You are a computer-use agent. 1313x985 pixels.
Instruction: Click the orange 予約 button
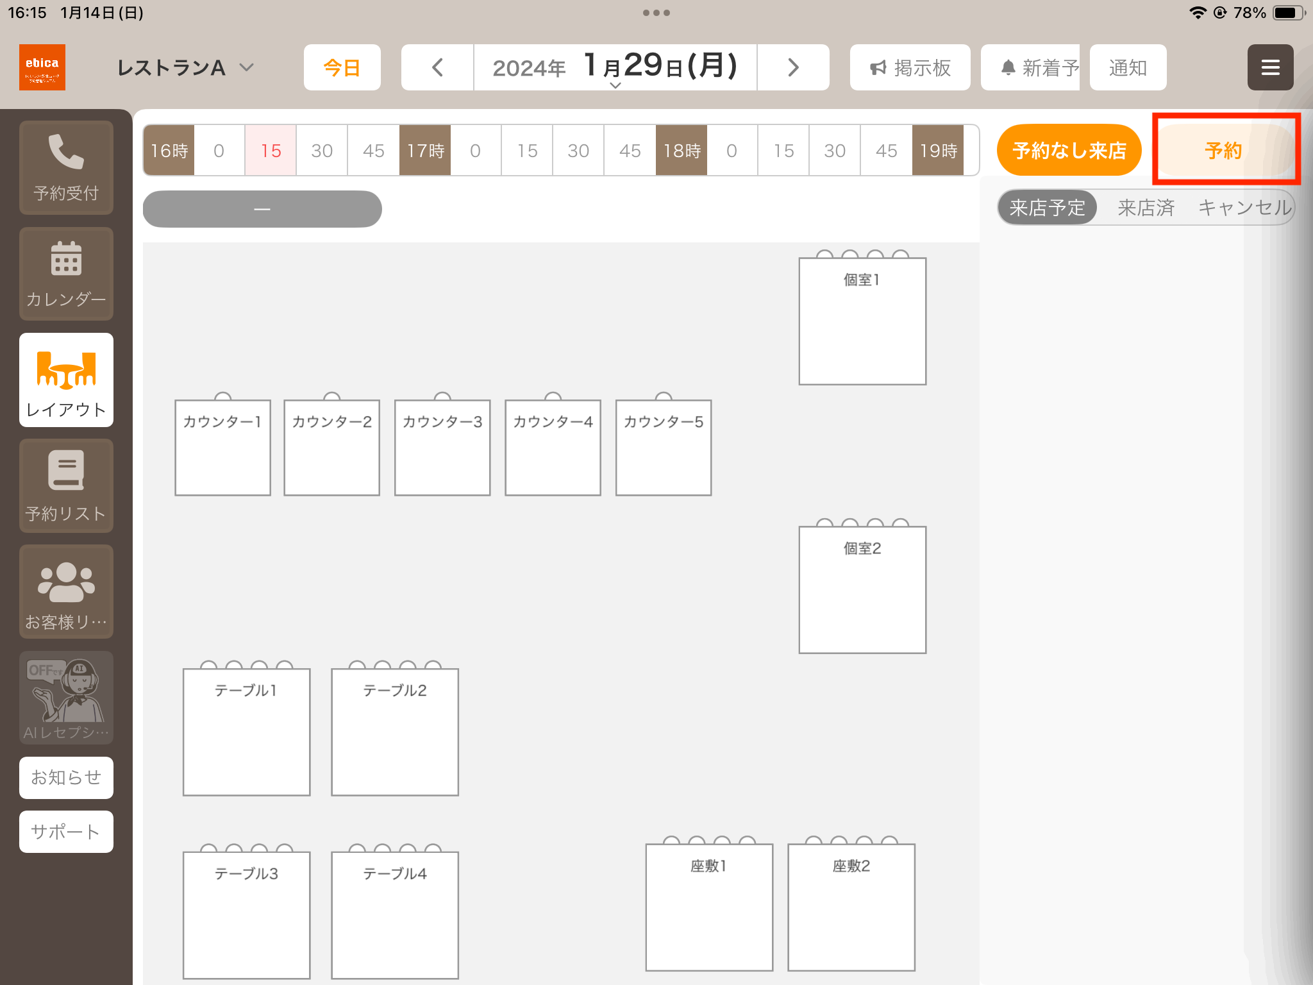pos(1223,150)
